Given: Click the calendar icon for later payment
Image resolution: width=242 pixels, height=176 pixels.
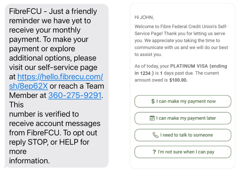Looking at the screenshot, I should click(x=152, y=118).
